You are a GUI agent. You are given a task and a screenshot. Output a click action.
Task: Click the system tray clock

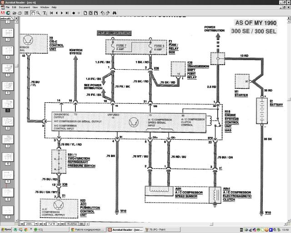(x=286, y=230)
